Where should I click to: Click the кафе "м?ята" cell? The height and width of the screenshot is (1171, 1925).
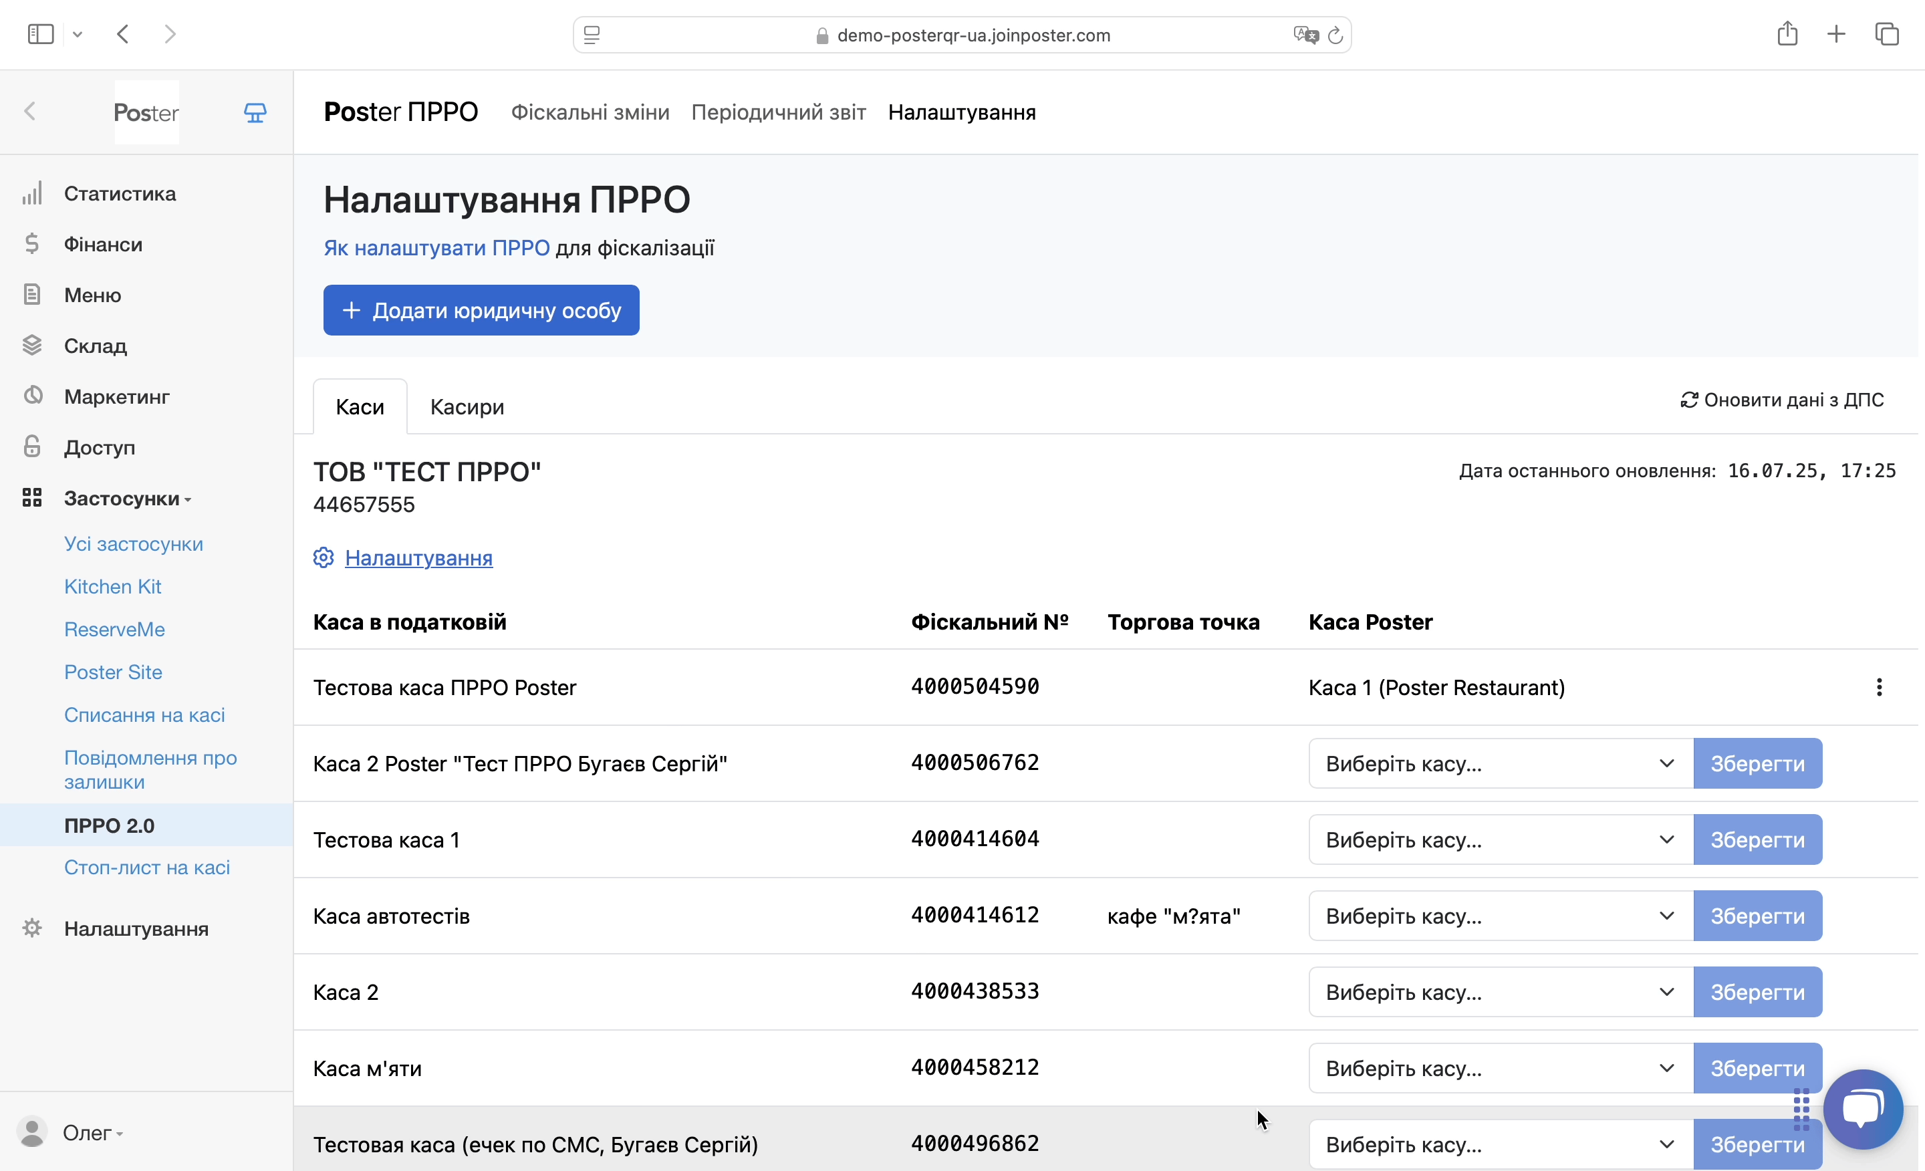tap(1174, 916)
